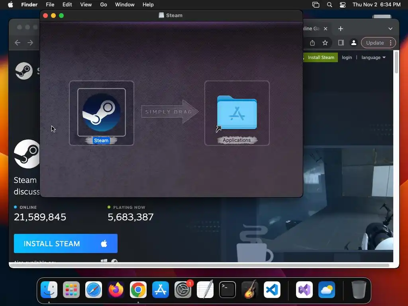Open the language dropdown on Steam page
Viewport: 408px width, 306px height.
pyautogui.click(x=373, y=57)
